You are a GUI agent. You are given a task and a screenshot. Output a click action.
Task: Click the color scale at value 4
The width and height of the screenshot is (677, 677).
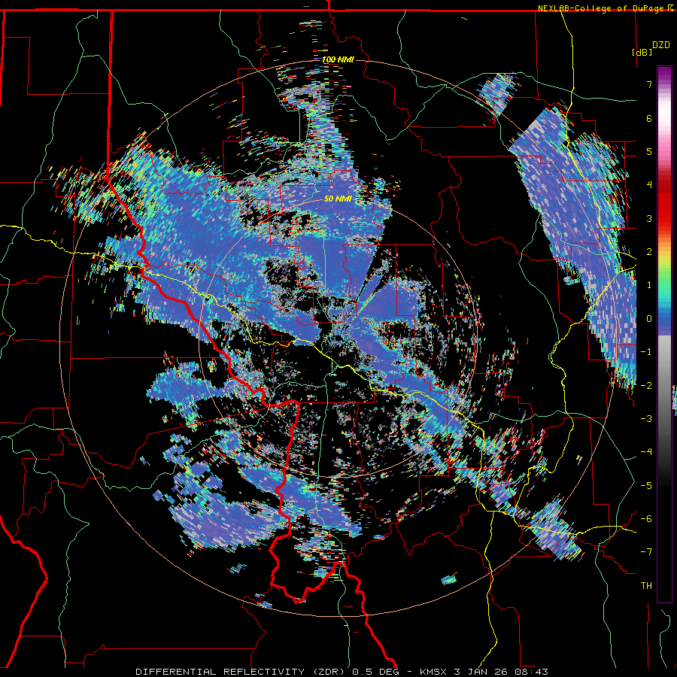pyautogui.click(x=664, y=185)
